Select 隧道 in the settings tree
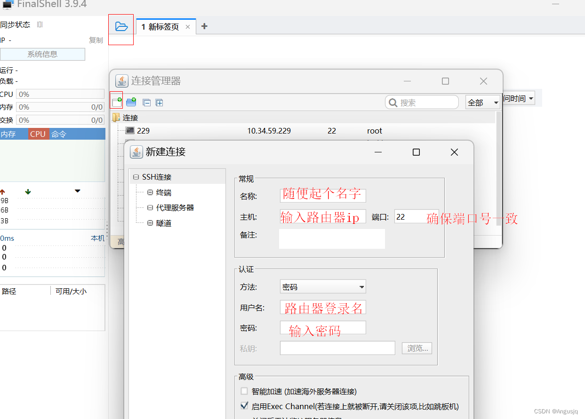585x419 pixels. 164,223
